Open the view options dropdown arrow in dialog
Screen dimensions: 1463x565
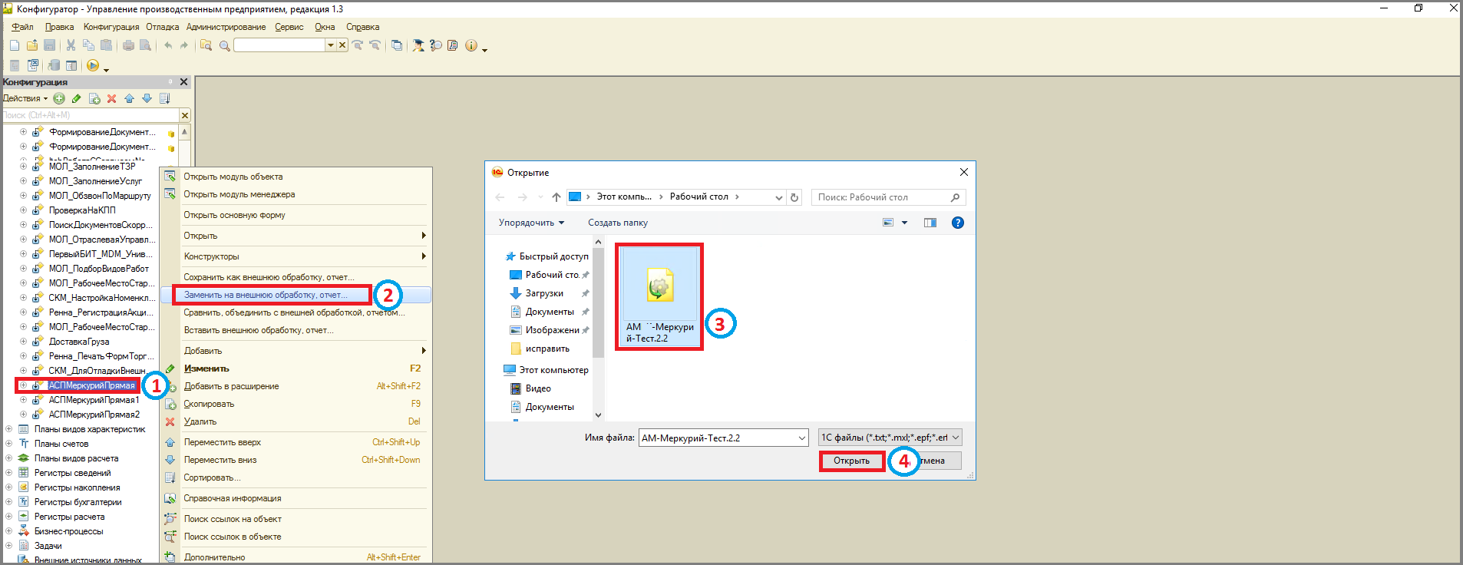pyautogui.click(x=904, y=223)
